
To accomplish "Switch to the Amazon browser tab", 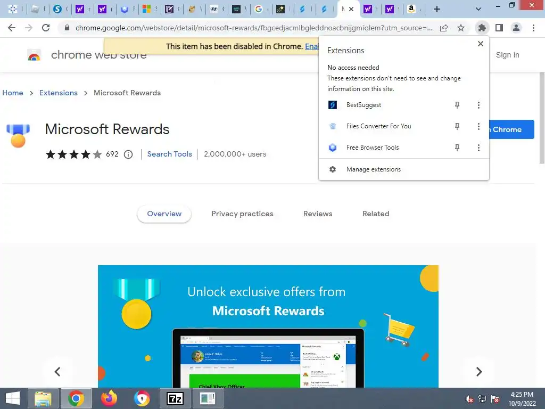I will 412,10.
